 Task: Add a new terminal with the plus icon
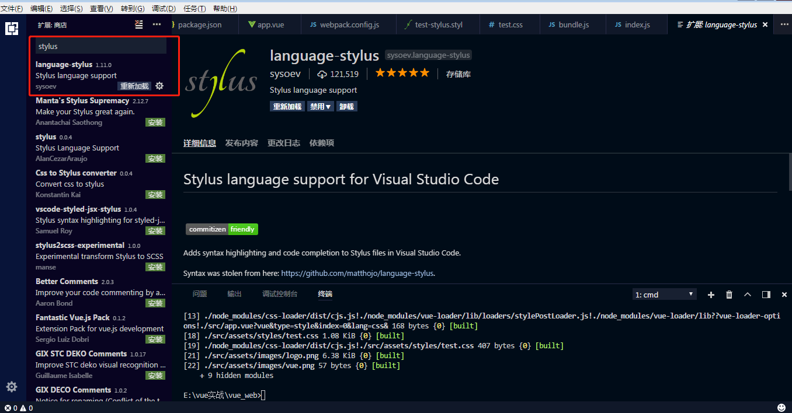[x=711, y=295]
